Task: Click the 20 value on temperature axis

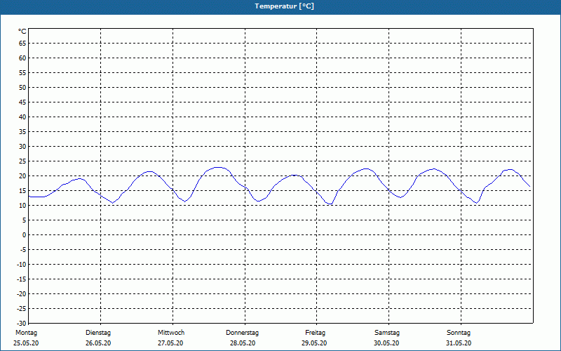Action: 22,175
